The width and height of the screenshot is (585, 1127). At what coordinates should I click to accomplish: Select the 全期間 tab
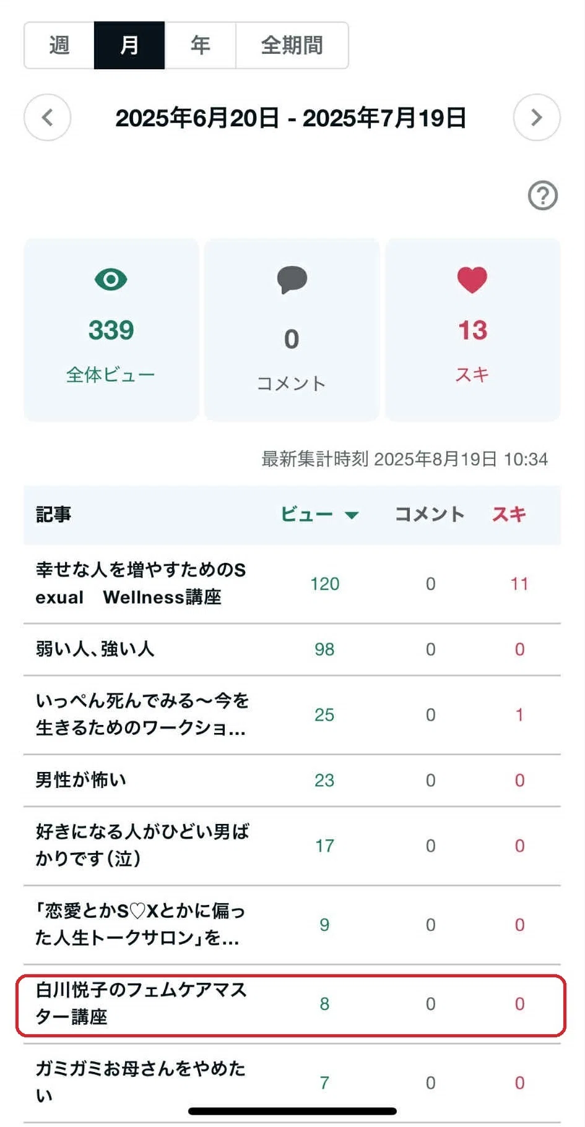pyautogui.click(x=292, y=45)
